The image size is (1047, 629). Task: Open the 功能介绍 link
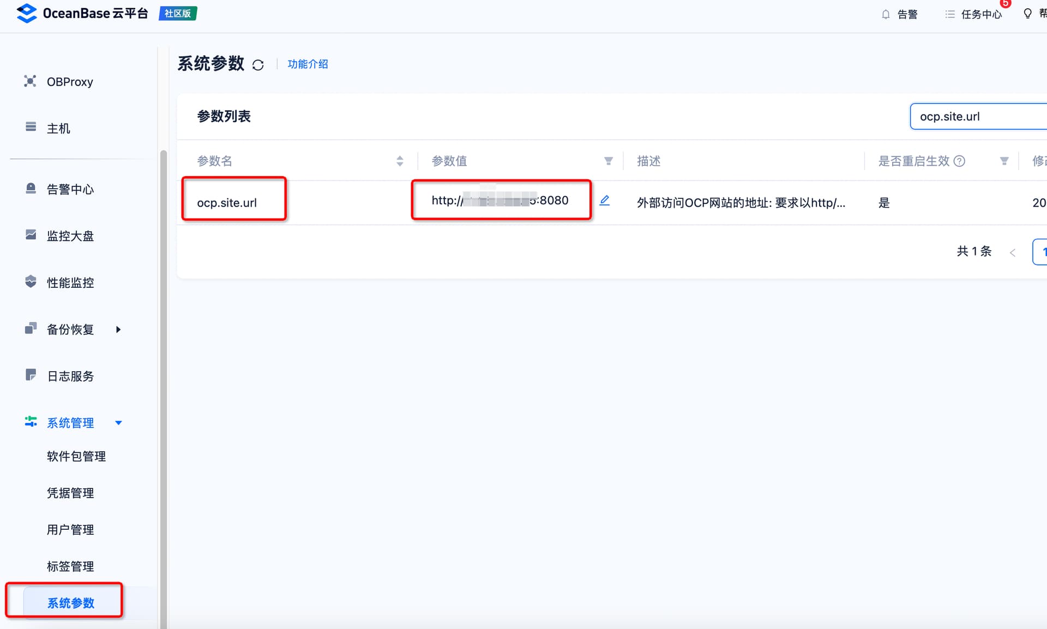[308, 64]
